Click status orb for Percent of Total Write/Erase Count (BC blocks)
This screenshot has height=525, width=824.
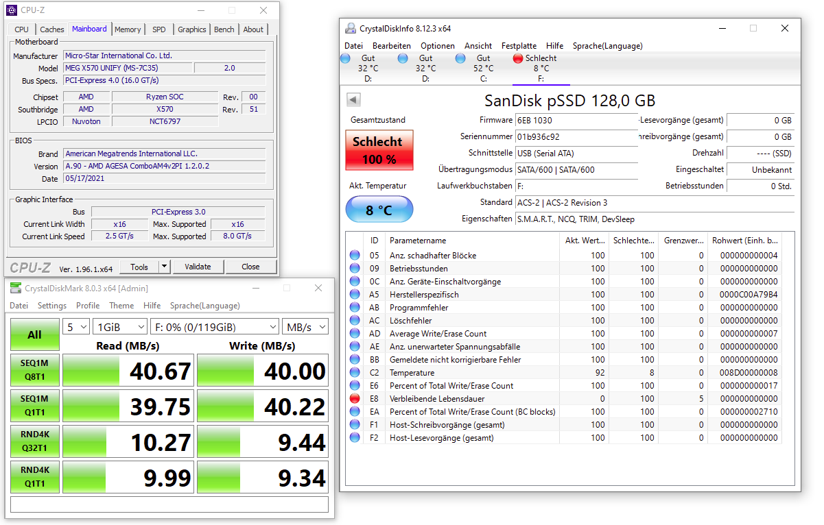[x=355, y=411]
